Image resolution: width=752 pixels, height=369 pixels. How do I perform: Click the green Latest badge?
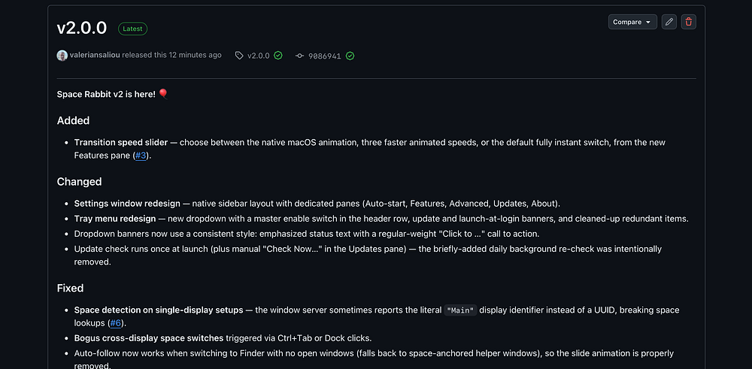click(133, 29)
